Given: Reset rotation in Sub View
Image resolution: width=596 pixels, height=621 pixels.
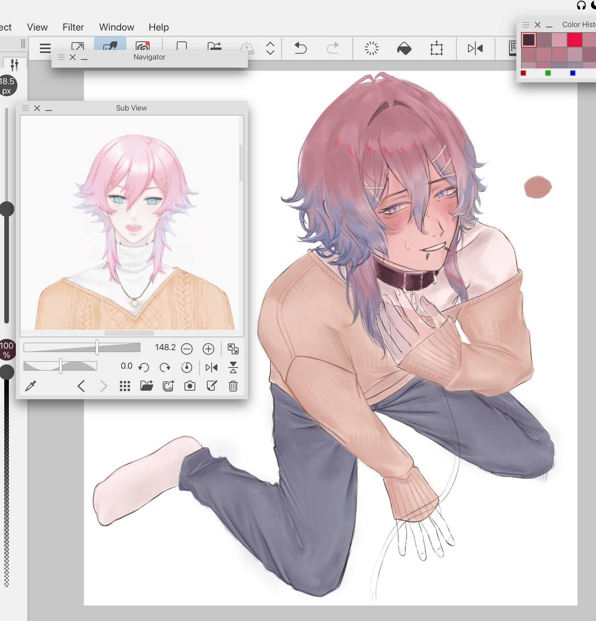Looking at the screenshot, I should 186,367.
